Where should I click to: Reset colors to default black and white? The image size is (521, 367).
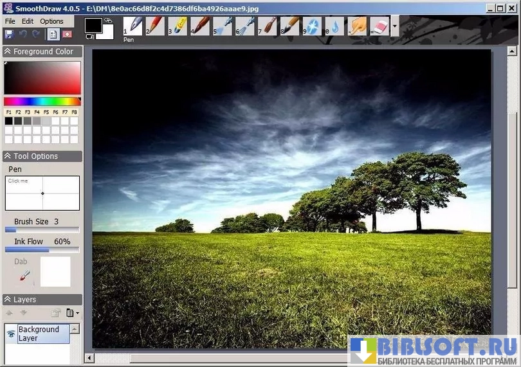[89, 37]
